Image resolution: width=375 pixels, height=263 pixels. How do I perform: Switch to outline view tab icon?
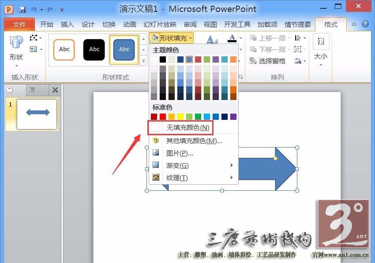(x=32, y=90)
